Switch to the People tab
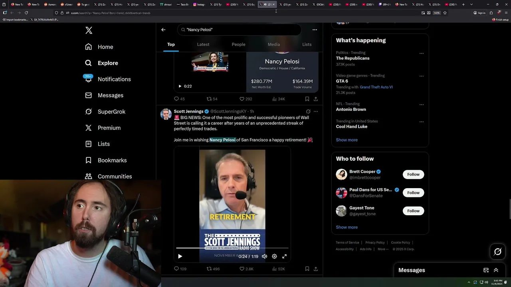Viewport: 511px width, 287px height. [x=238, y=44]
